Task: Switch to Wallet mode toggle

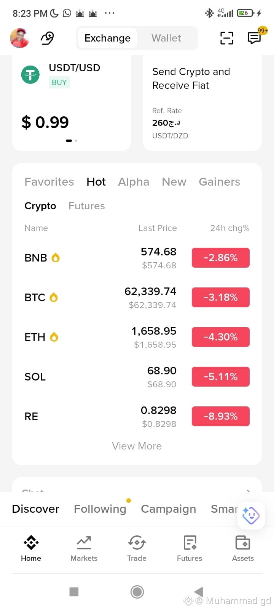Action: tap(166, 38)
